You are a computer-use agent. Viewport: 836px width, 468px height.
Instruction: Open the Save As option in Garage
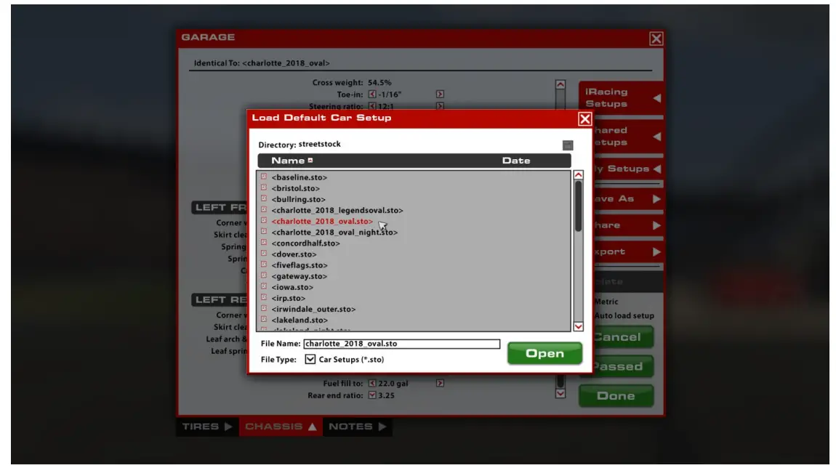[628, 199]
